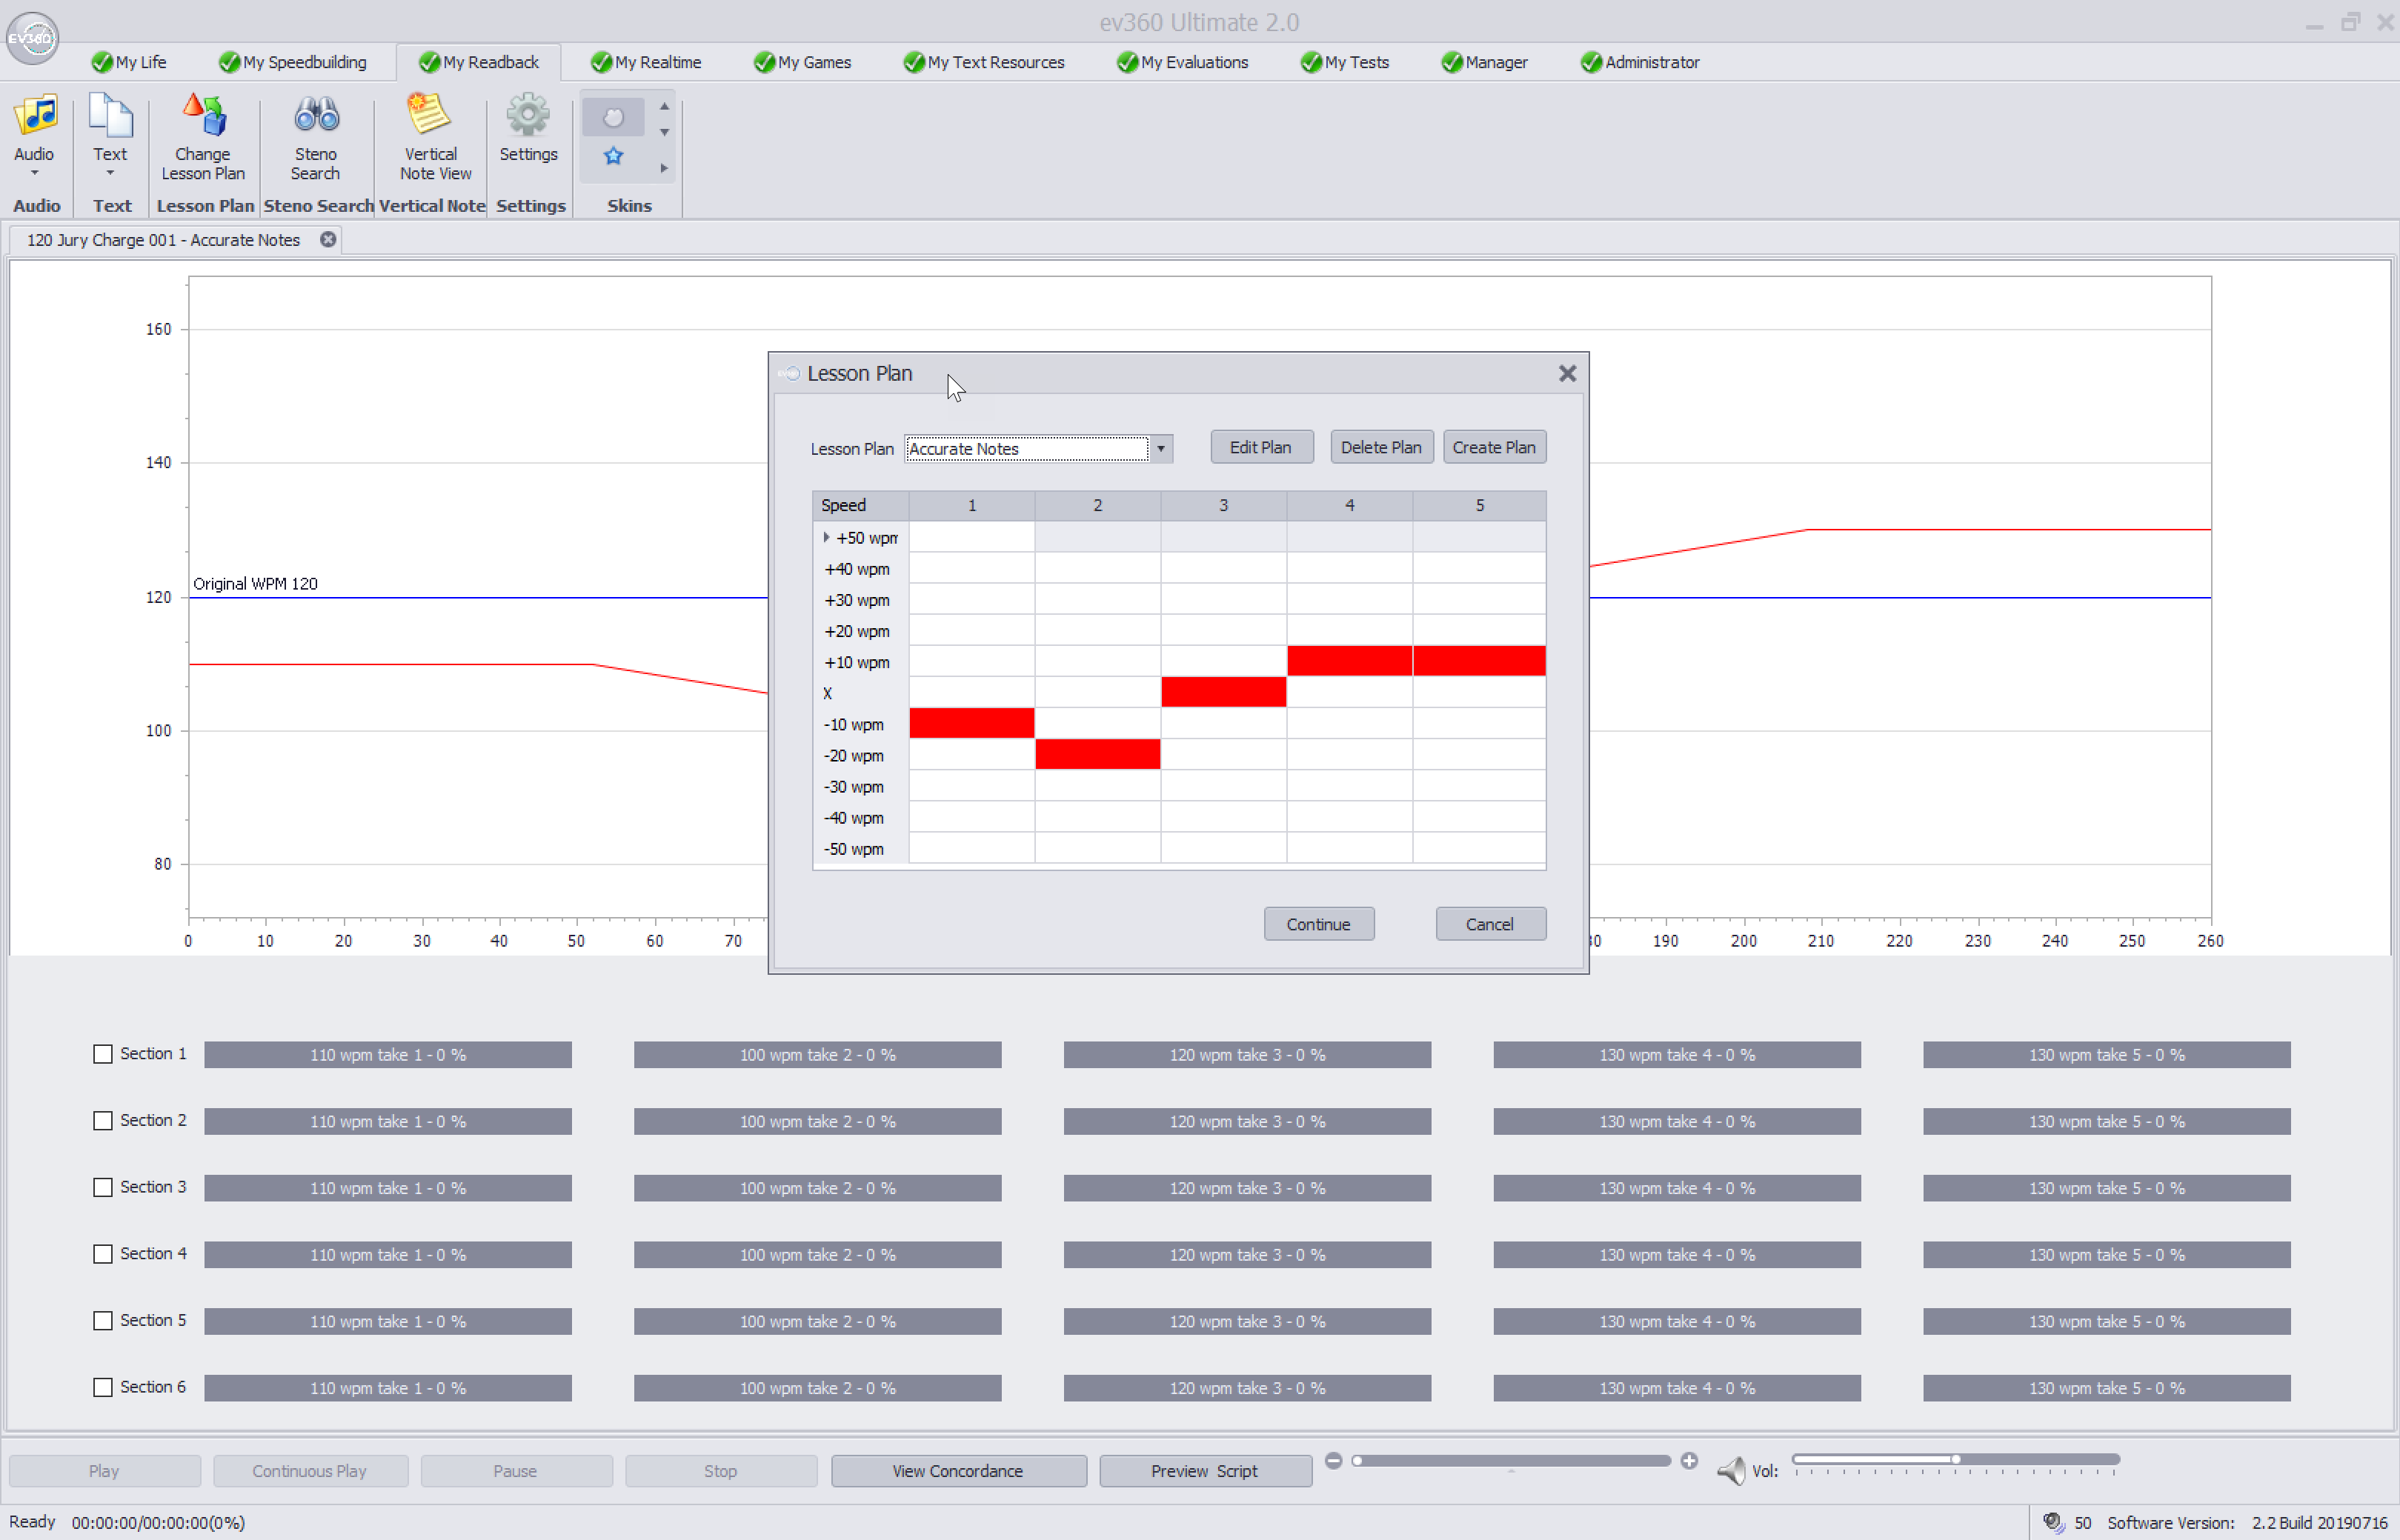
Task: Click the Lesson Plan name field
Action: (x=1027, y=449)
